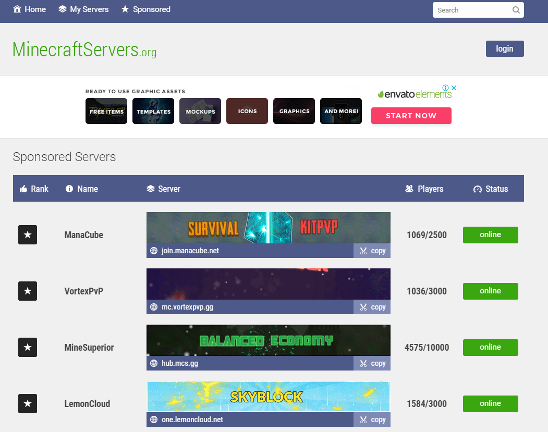548x432 pixels.
Task: Click the online status badge for LemonCloud
Action: 490,403
